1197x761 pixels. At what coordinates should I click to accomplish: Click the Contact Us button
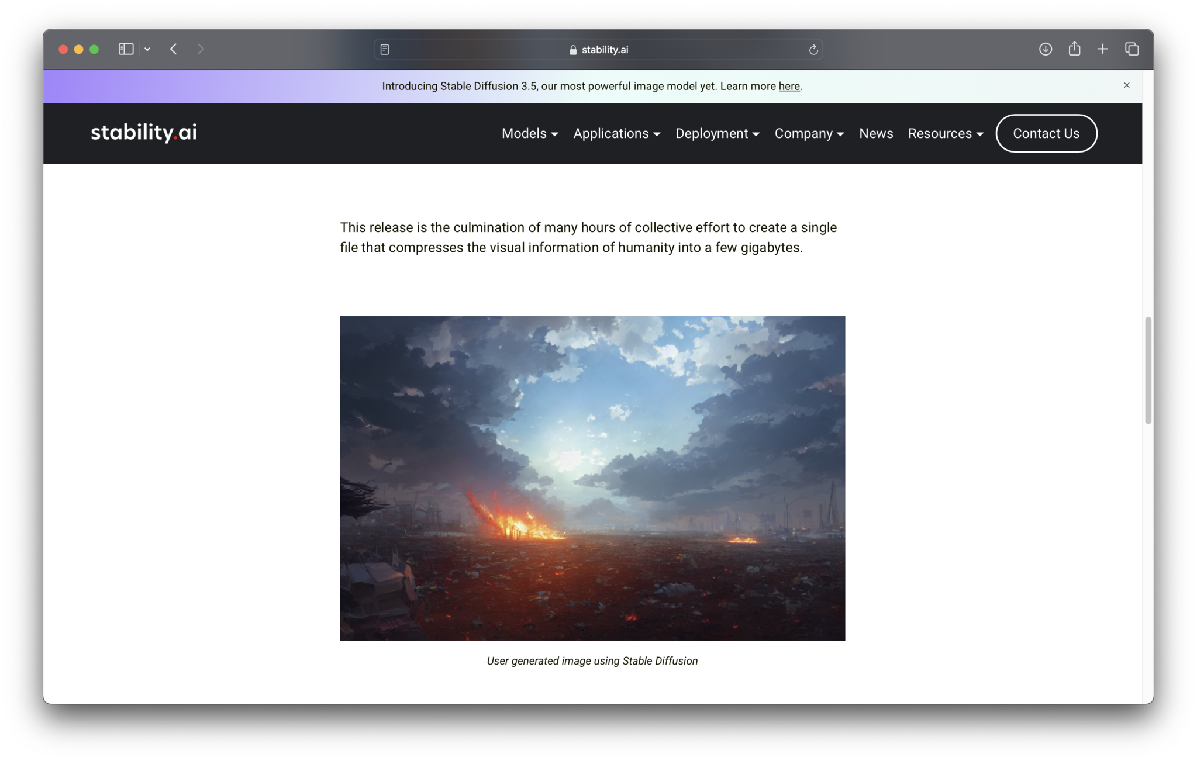pos(1046,134)
